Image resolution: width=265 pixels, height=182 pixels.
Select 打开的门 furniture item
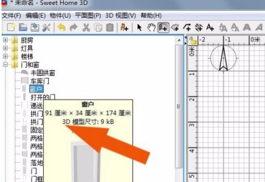pos(43,97)
